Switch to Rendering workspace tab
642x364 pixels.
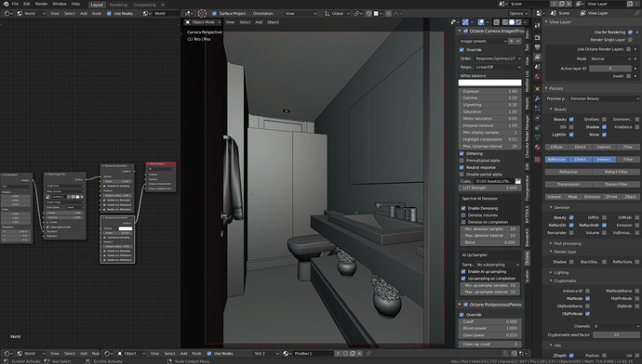coord(118,5)
